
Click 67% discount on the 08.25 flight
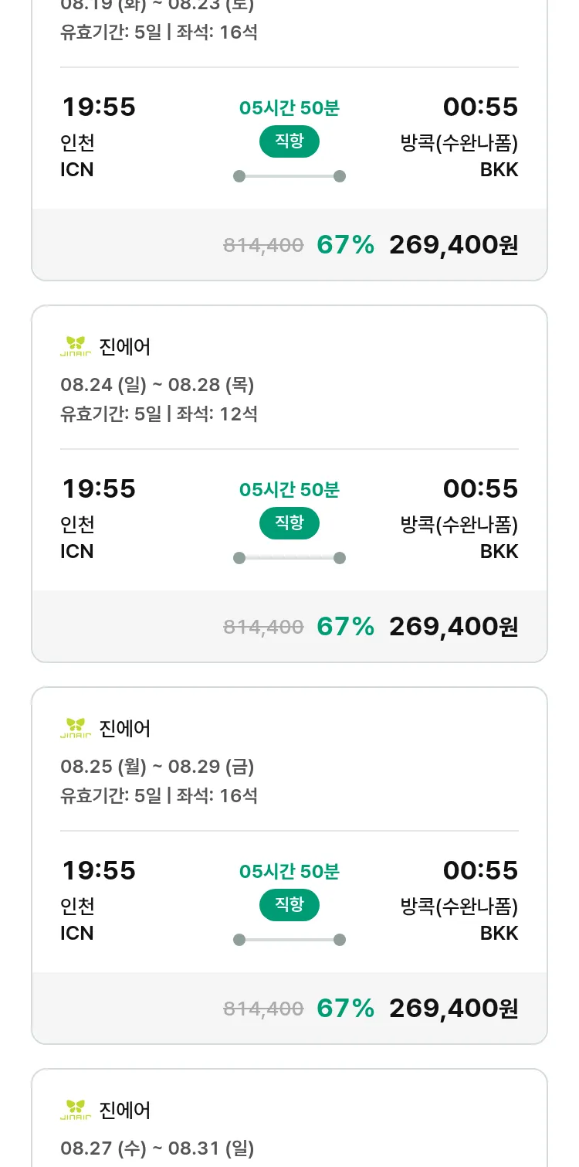345,1008
